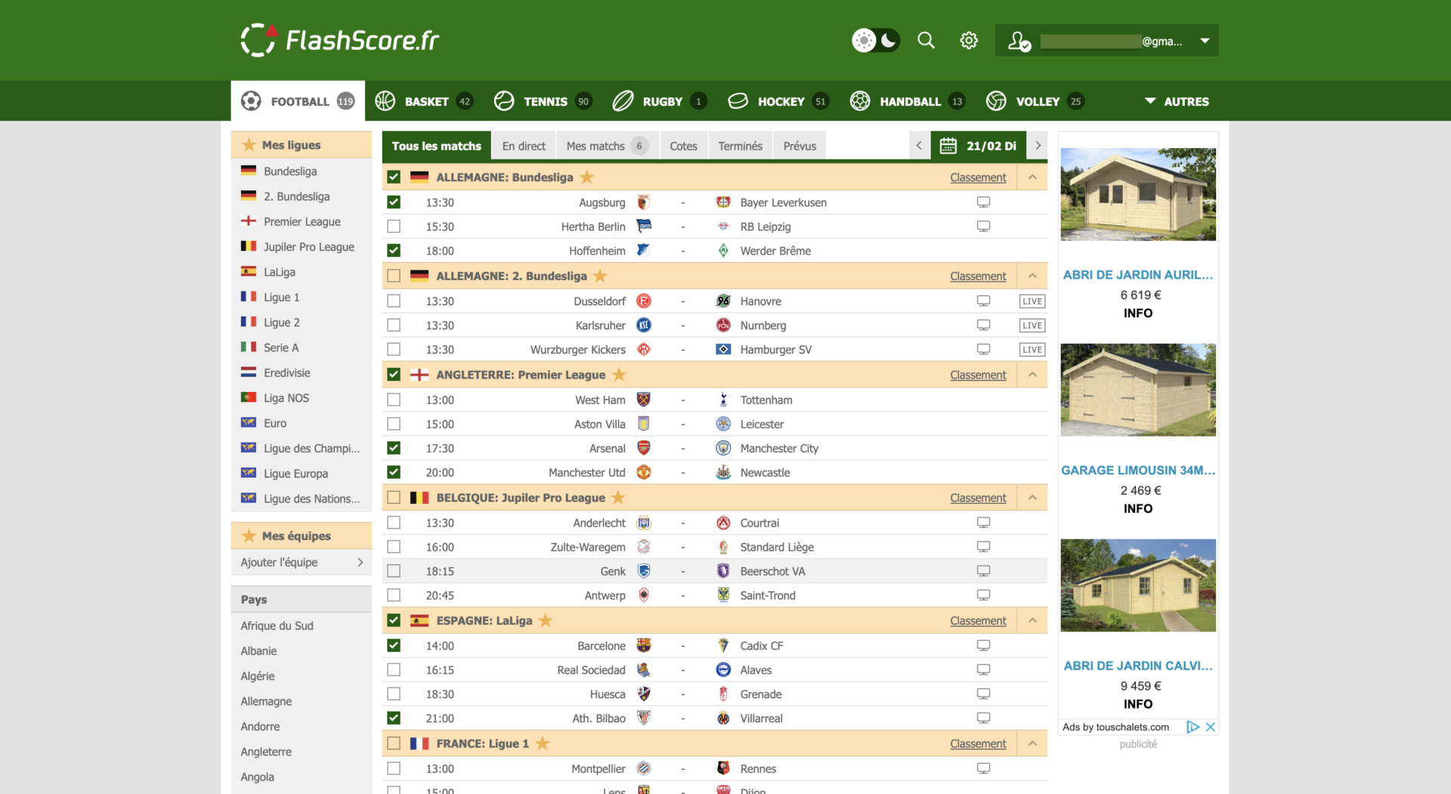Open the user account dropdown arrow

[1205, 41]
